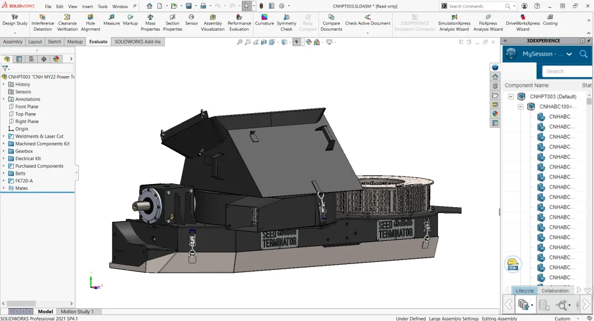594x321 pixels.
Task: Open the DisplayManager tab in feature panel
Action: pyautogui.click(x=56, y=59)
